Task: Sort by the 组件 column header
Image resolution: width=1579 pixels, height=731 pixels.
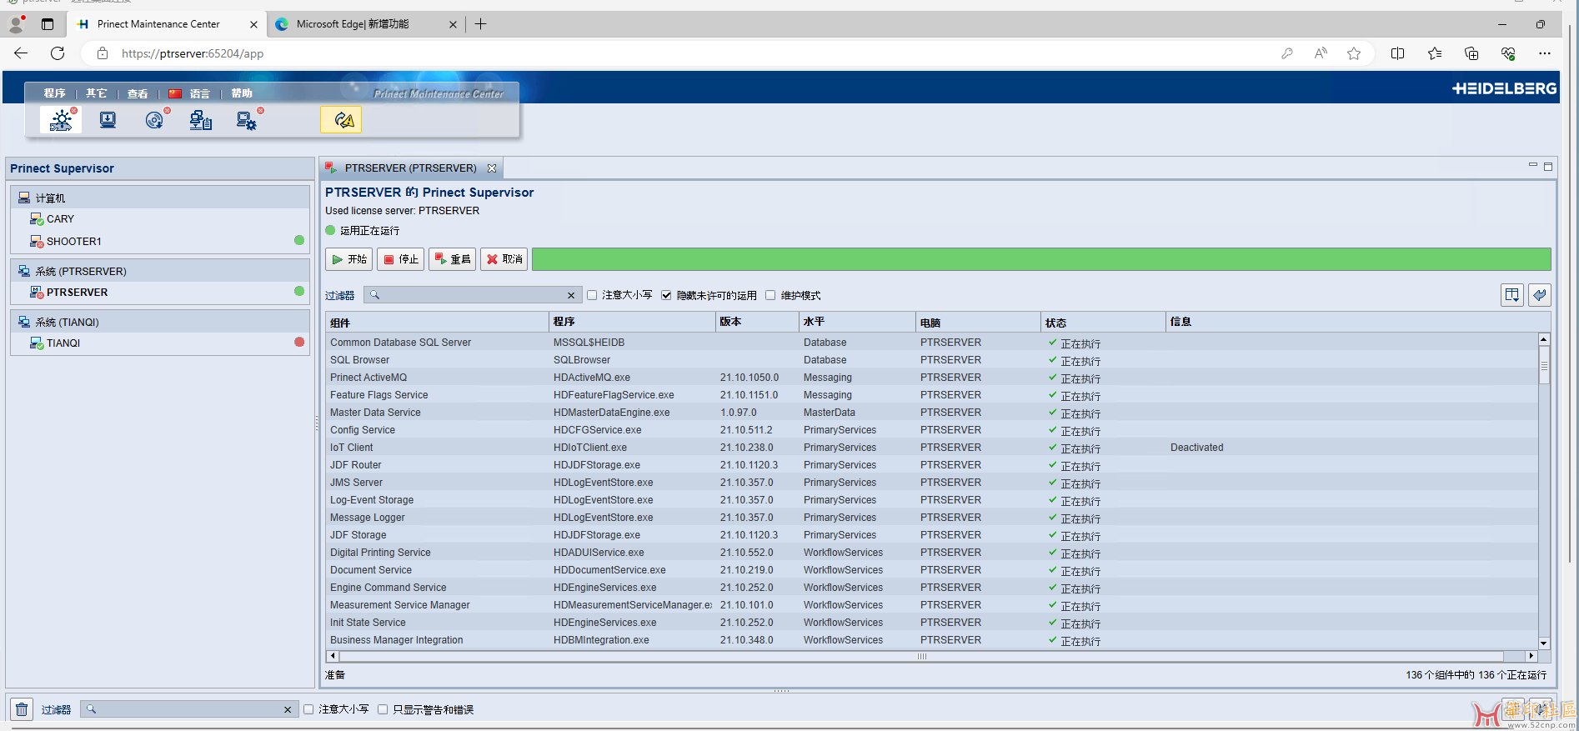Action: (x=437, y=322)
